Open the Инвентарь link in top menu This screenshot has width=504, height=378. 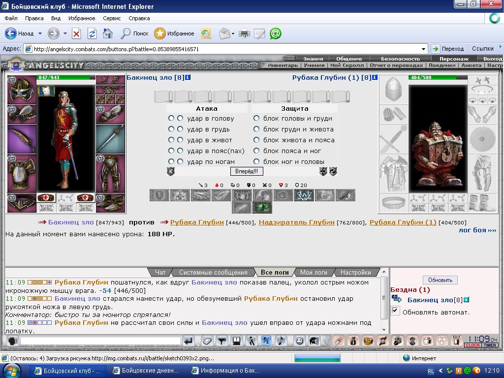(283, 65)
